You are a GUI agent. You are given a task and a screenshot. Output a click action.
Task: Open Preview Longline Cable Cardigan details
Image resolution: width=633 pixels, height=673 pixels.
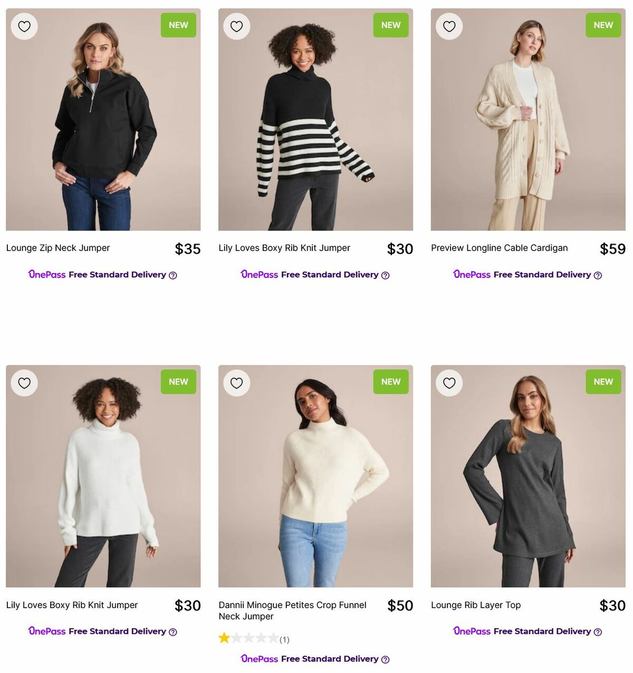[499, 248]
